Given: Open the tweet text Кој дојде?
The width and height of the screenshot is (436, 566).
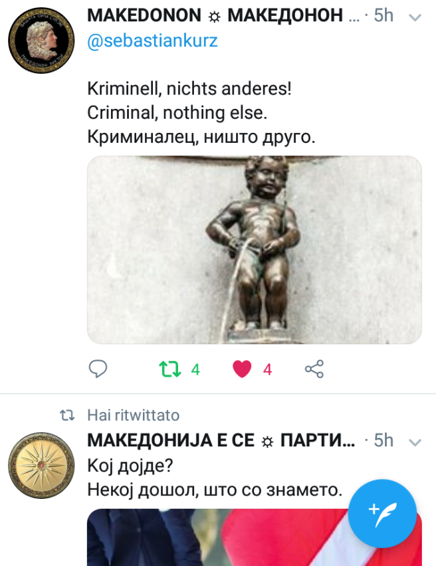Looking at the screenshot, I should pos(130,466).
